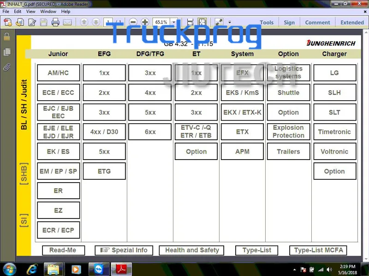Click the Trailers button
This screenshot has width=369, height=276.
coord(289,151)
